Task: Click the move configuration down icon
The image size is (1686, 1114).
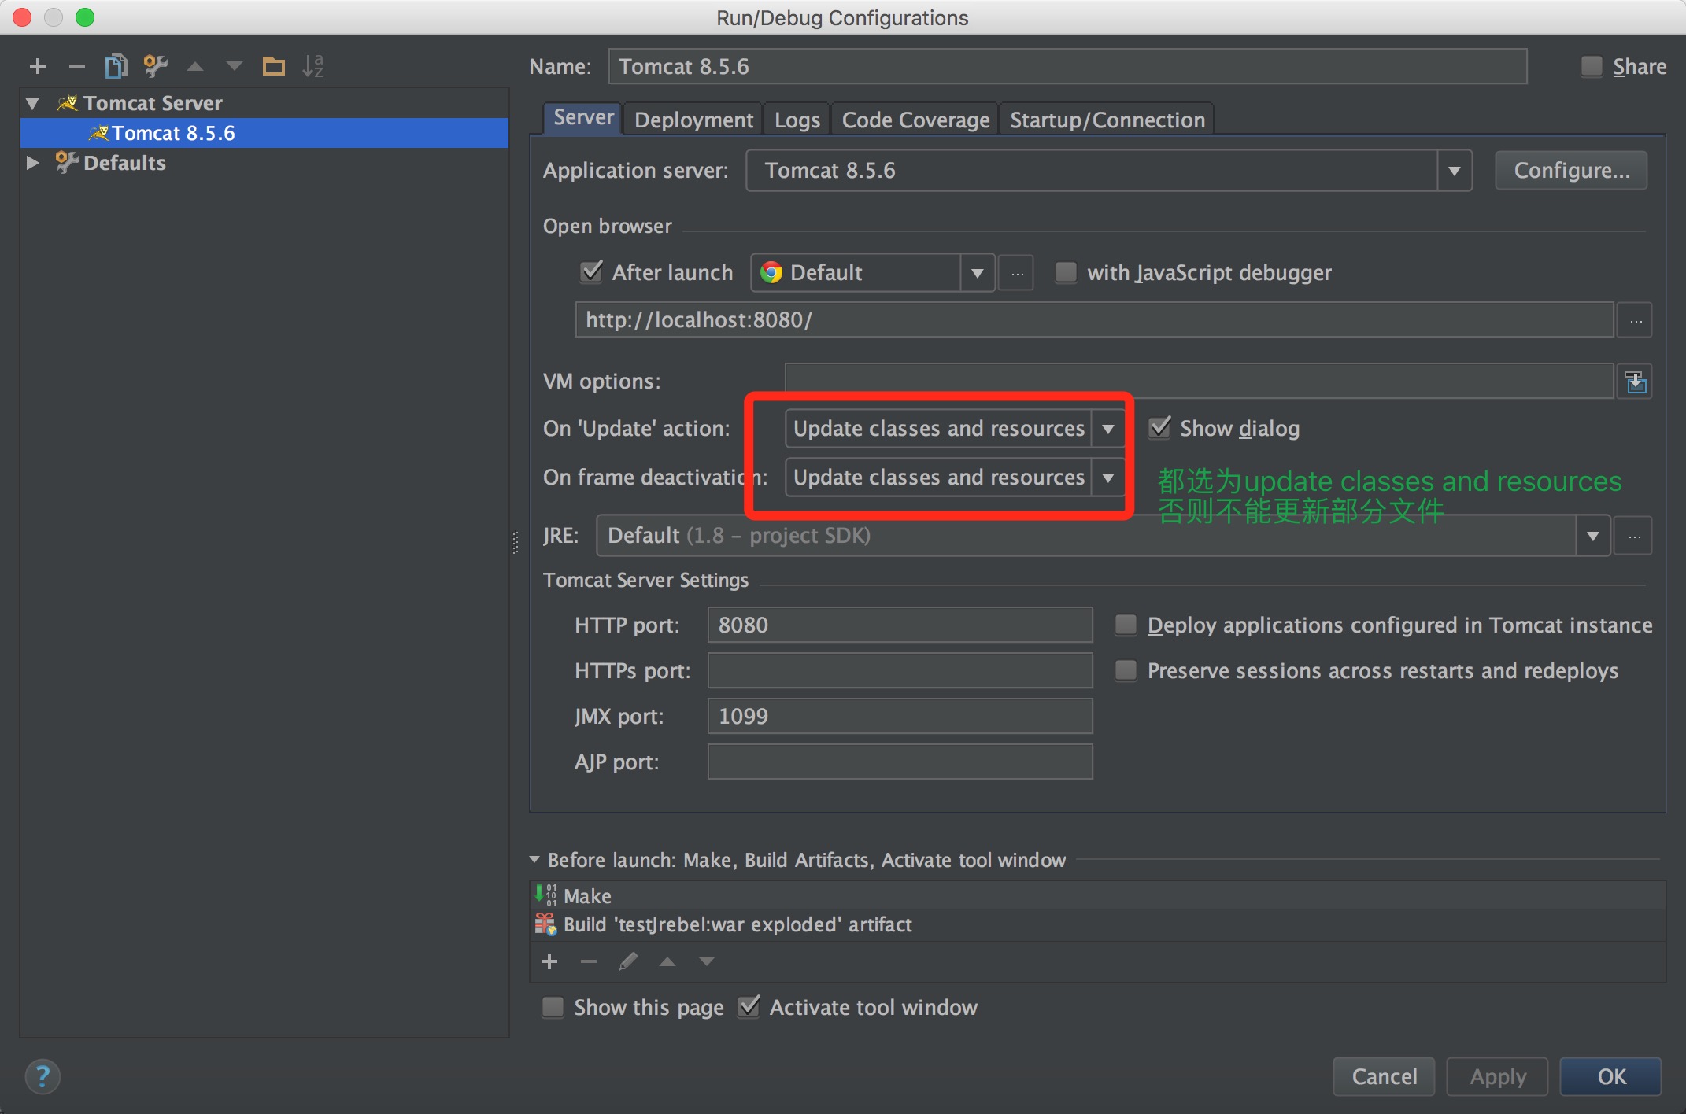Action: (232, 67)
